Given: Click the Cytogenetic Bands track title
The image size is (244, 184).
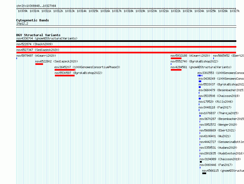Looking at the screenshot, I should tap(33, 20).
